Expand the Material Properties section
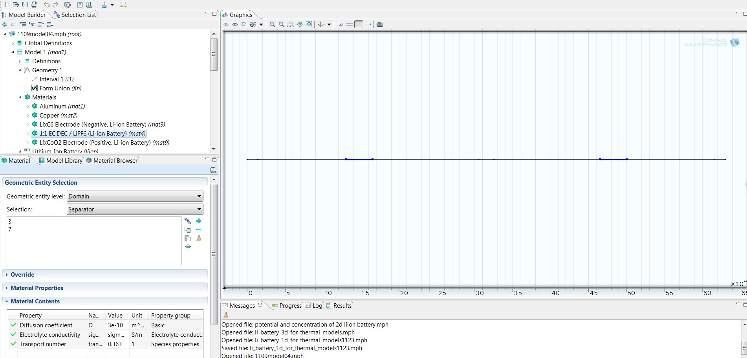The height and width of the screenshot is (358, 747). [37, 288]
